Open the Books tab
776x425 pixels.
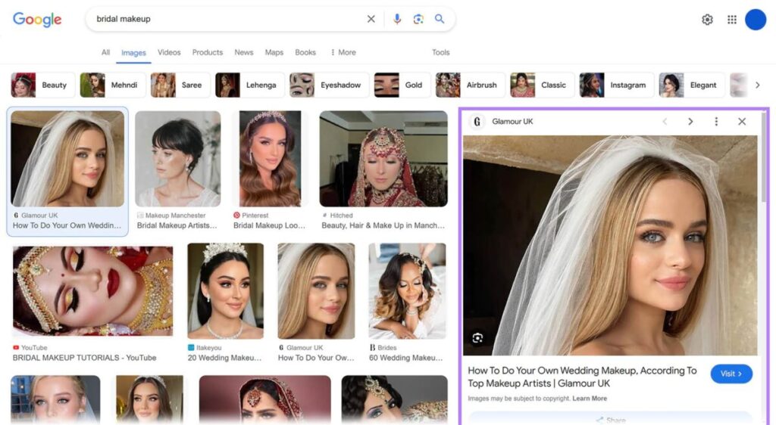pos(305,52)
